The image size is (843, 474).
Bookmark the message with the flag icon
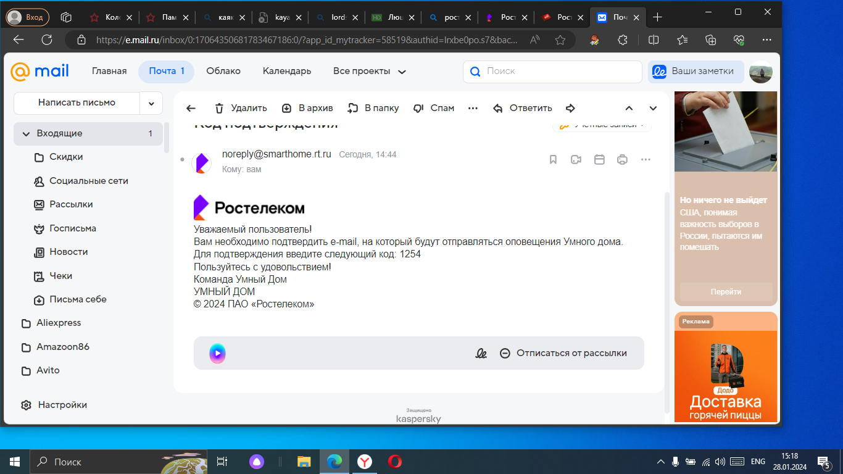click(x=553, y=160)
